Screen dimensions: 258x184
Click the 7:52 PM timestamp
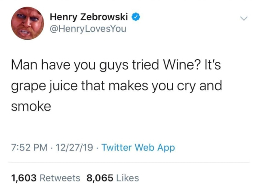coord(28,148)
